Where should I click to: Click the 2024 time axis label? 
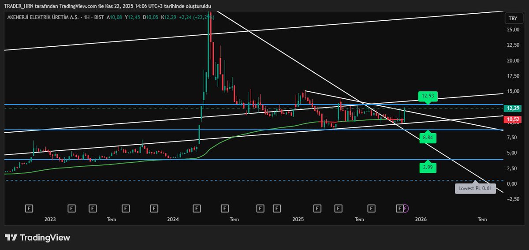[x=173, y=219]
